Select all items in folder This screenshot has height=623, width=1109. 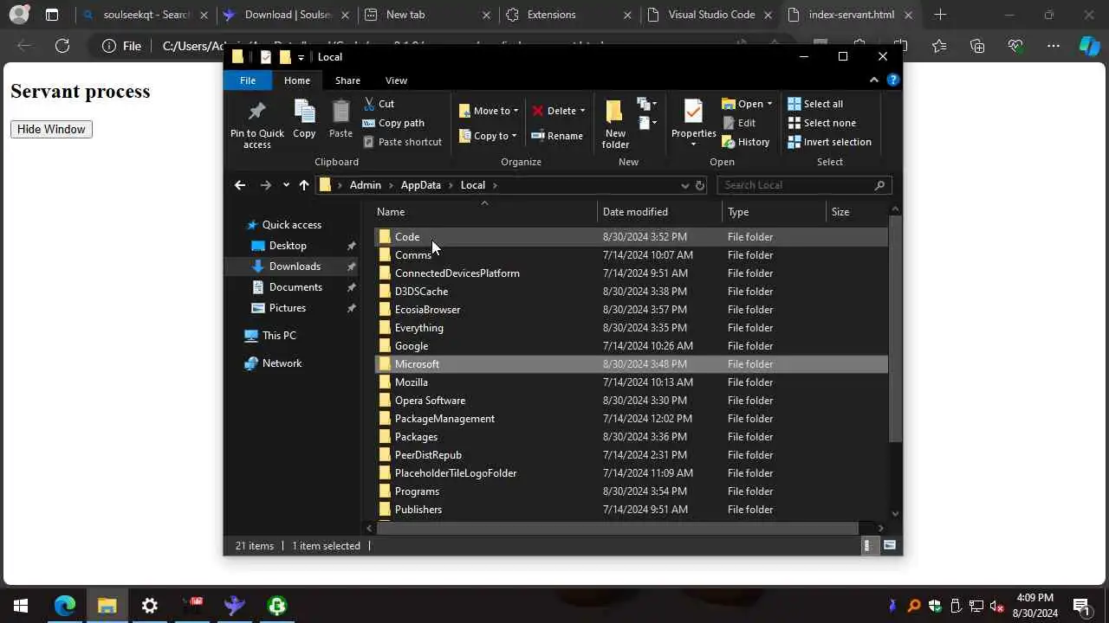pyautogui.click(x=814, y=104)
